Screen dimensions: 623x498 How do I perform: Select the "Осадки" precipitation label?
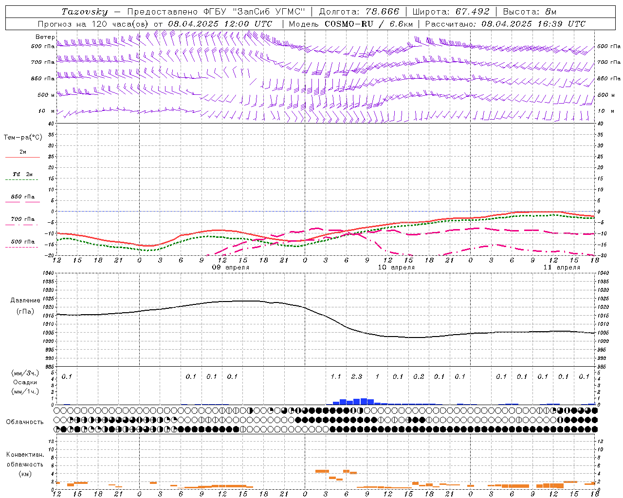pos(25,382)
